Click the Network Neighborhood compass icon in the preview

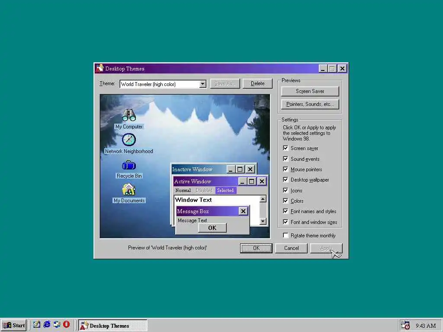[129, 140]
